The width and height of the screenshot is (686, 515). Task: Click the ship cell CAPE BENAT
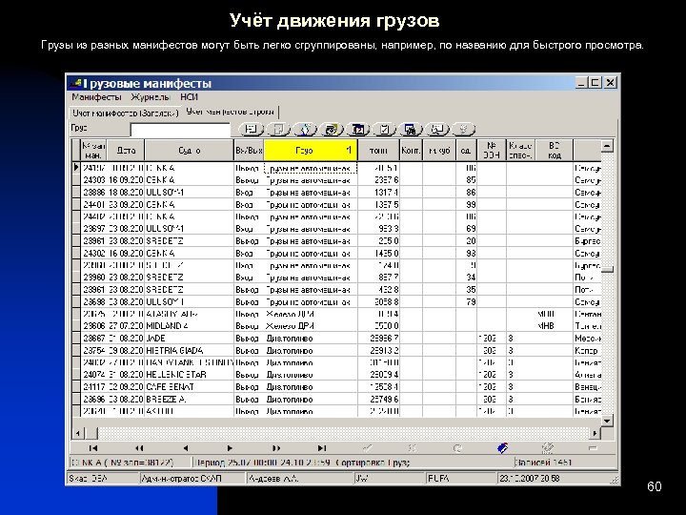[x=190, y=386]
